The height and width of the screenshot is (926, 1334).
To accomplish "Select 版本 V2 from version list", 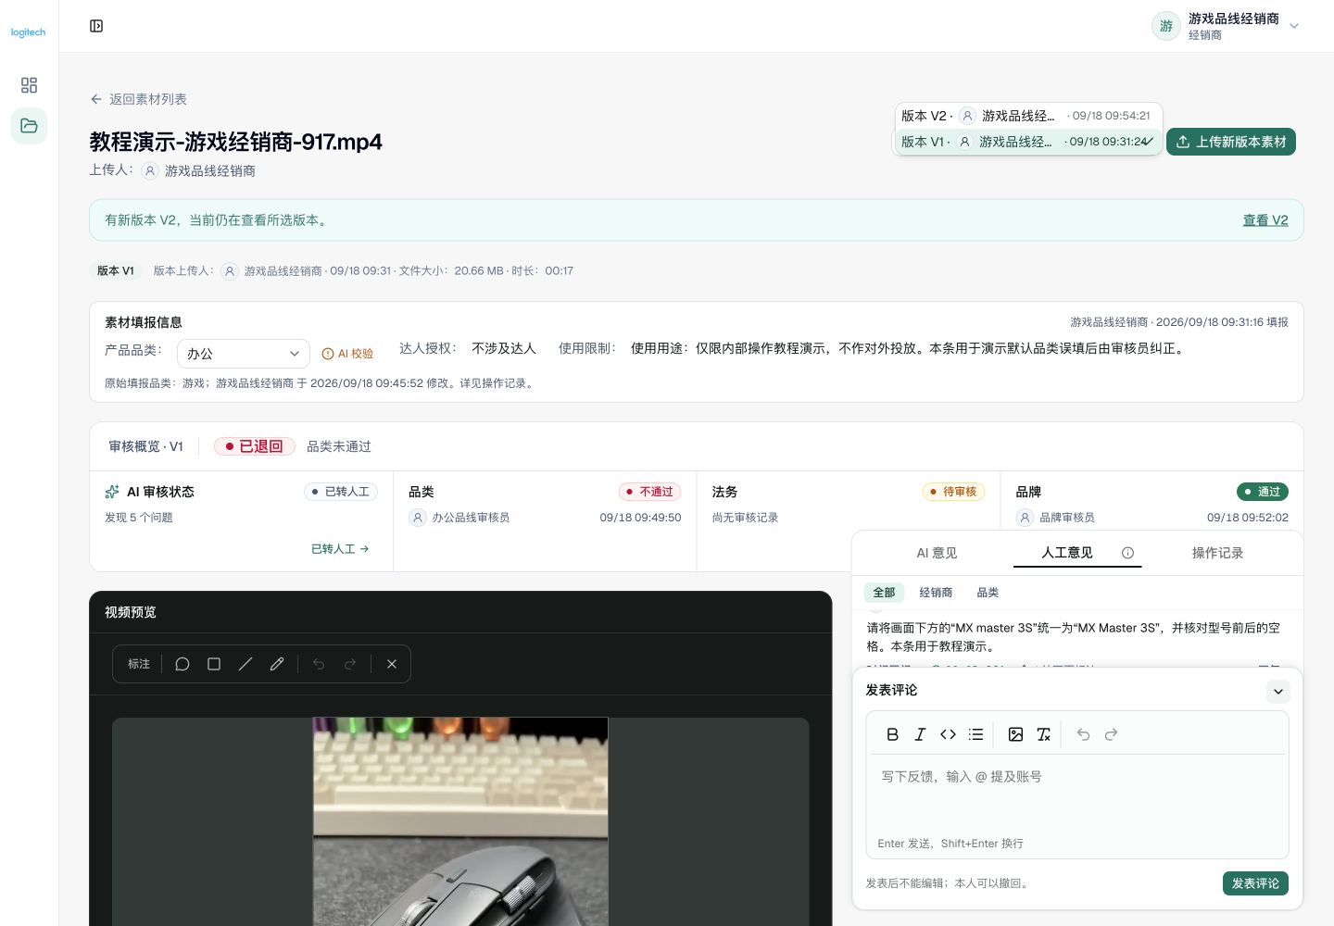I will pyautogui.click(x=1026, y=116).
